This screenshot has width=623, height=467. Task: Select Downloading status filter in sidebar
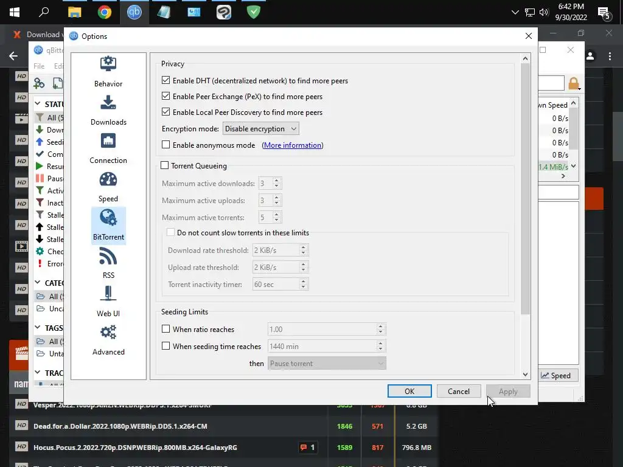coord(49,130)
